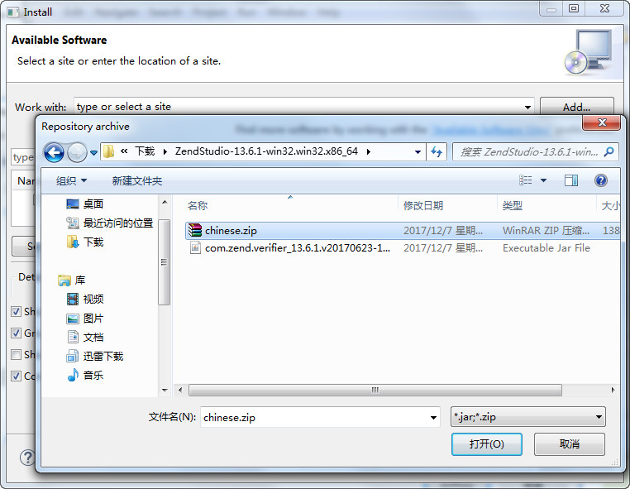Sort by Type (类型) column header

tap(513, 206)
